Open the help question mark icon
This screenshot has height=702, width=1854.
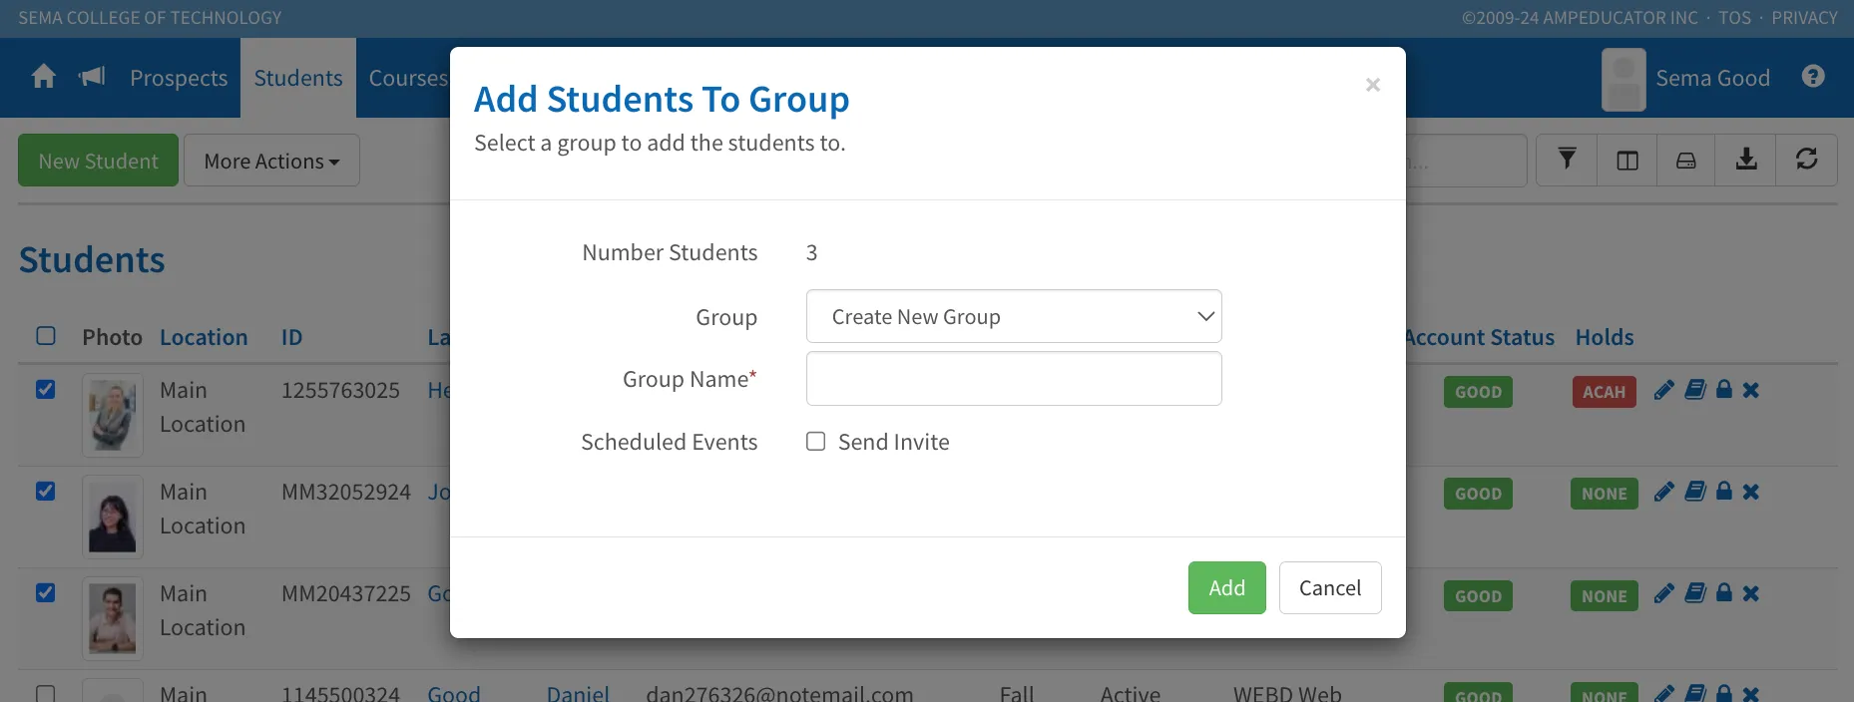click(1813, 77)
